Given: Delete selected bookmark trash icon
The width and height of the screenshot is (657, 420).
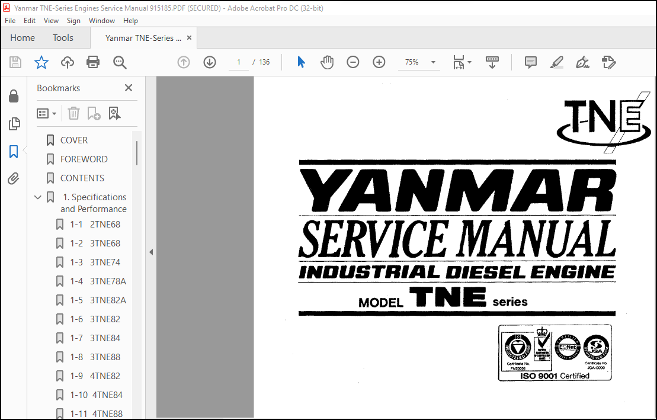Looking at the screenshot, I should 73,113.
